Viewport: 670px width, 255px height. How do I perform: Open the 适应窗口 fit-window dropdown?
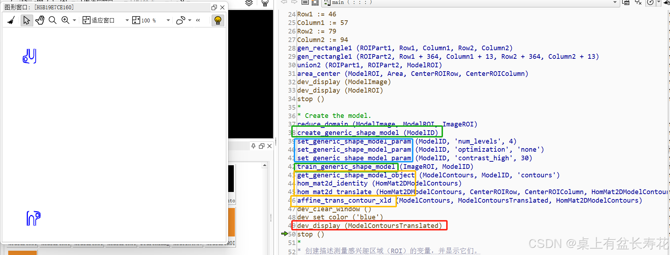[x=127, y=20]
